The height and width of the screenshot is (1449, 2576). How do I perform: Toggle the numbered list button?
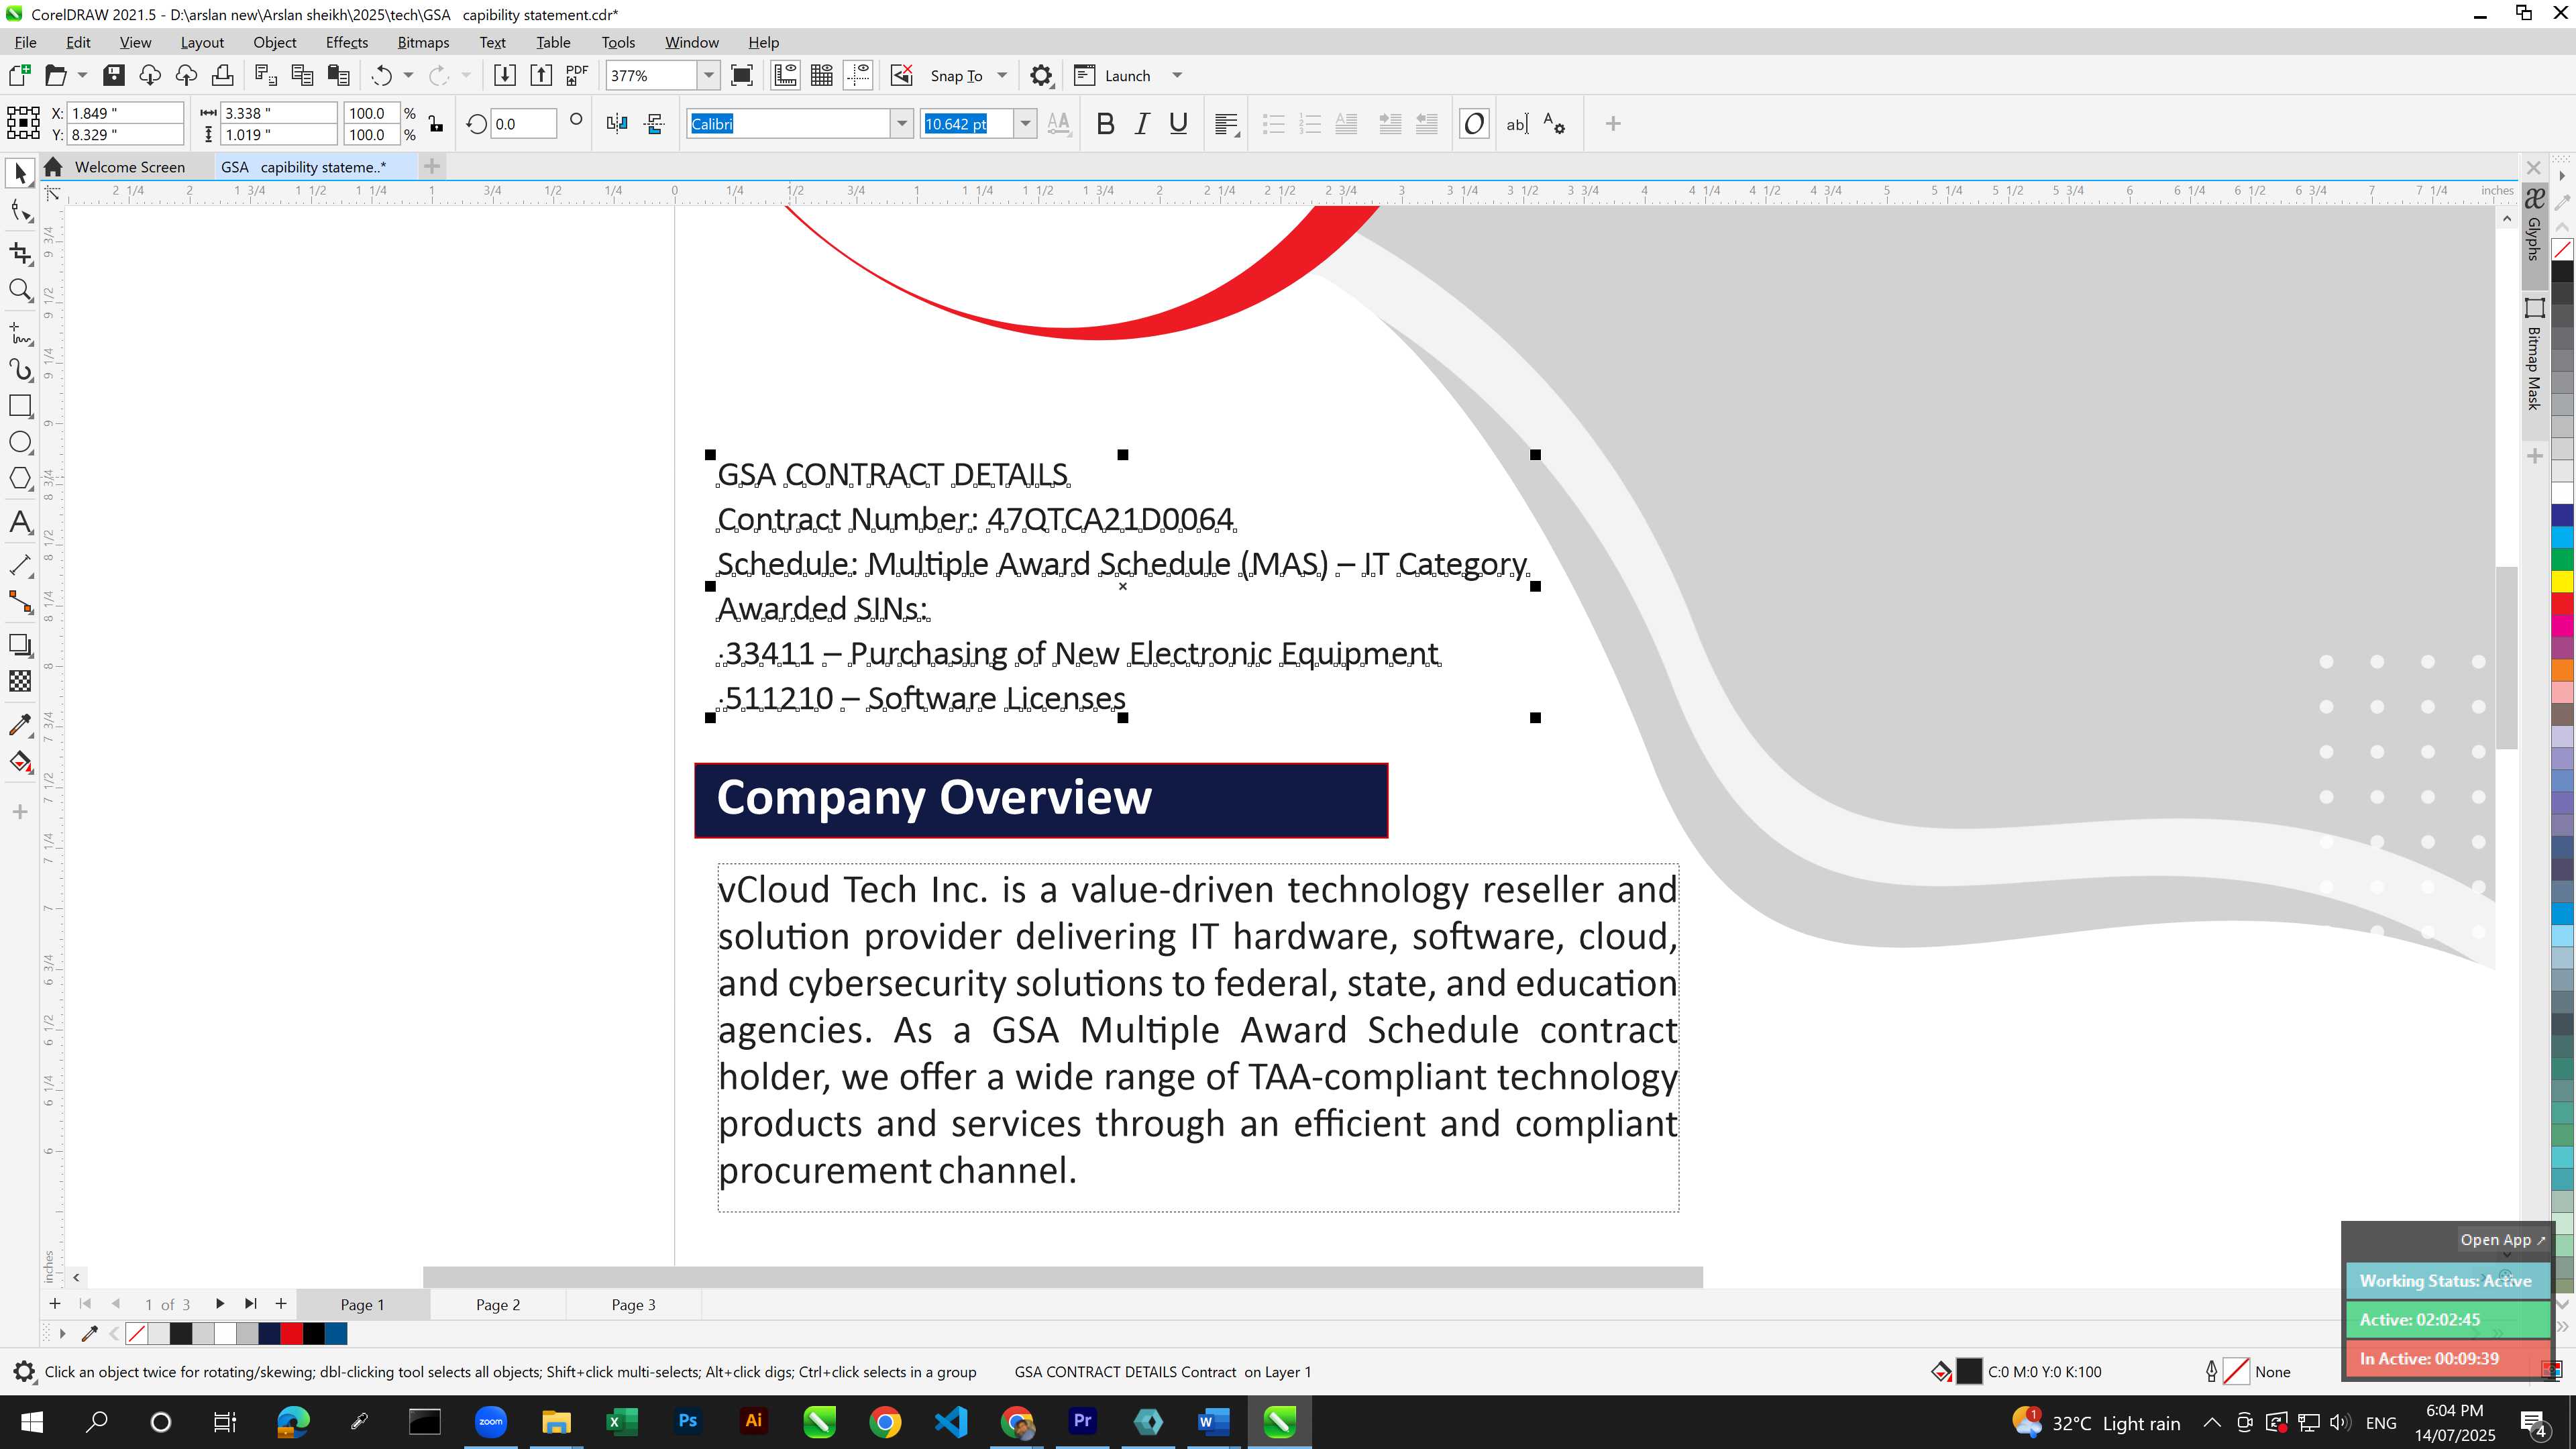[x=1309, y=124]
